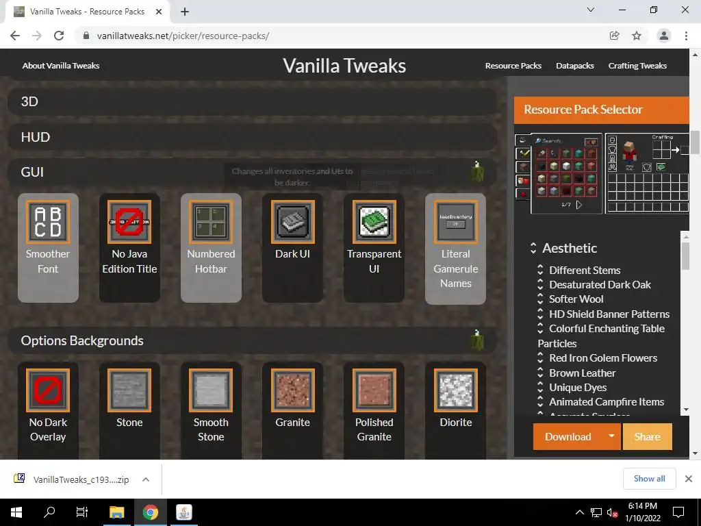The image size is (701, 526).
Task: Click the torch icon in Options Backgrounds header
Action: pyautogui.click(x=477, y=340)
